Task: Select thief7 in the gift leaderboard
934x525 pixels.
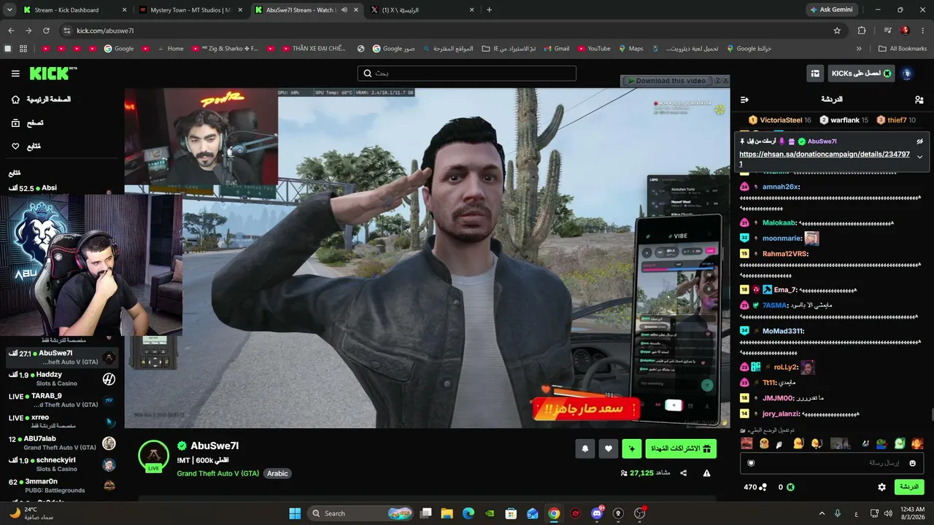Action: (x=896, y=120)
